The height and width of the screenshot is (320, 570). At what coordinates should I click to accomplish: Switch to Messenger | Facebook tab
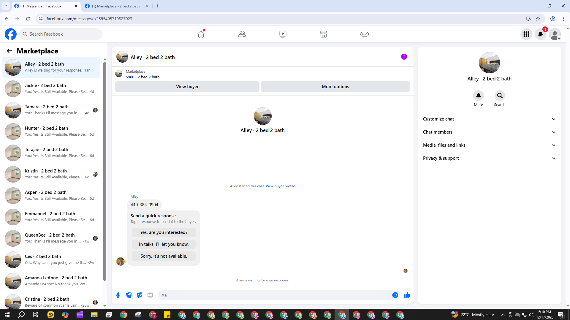tap(46, 6)
